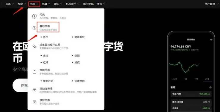Image resolution: width=220 pixels, height=112 pixels.
Task: Click the lightning icon next to 闪兑
Action: (34, 16)
